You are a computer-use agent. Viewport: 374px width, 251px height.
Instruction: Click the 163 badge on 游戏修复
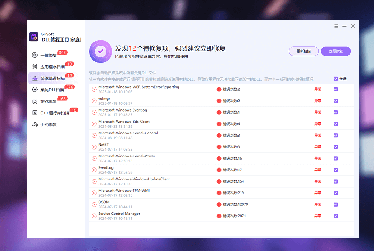(63, 99)
